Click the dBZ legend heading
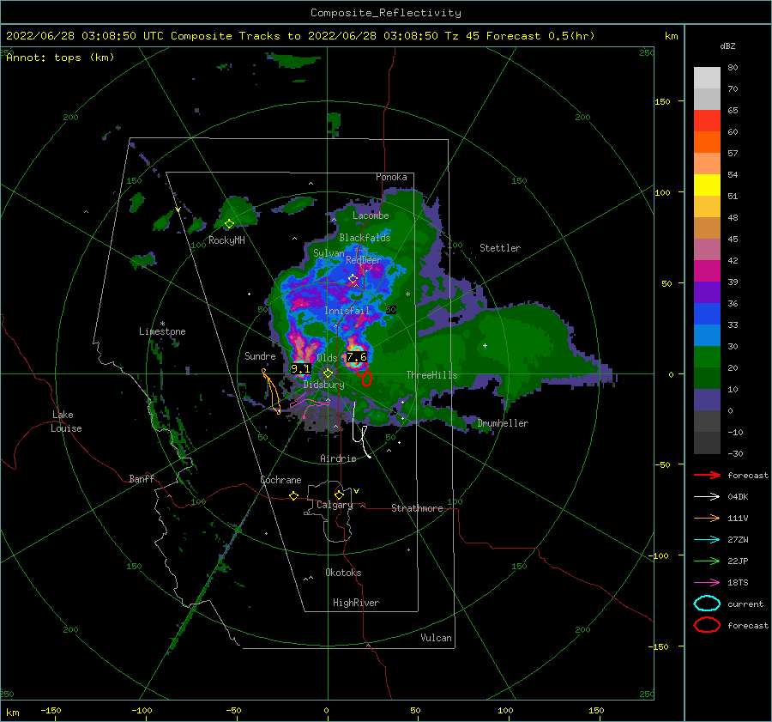772x722 pixels. pyautogui.click(x=727, y=46)
